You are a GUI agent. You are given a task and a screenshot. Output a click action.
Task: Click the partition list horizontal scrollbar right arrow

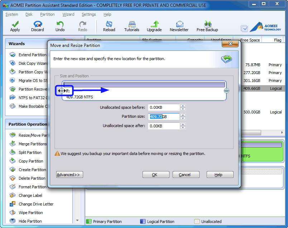[x=282, y=132]
